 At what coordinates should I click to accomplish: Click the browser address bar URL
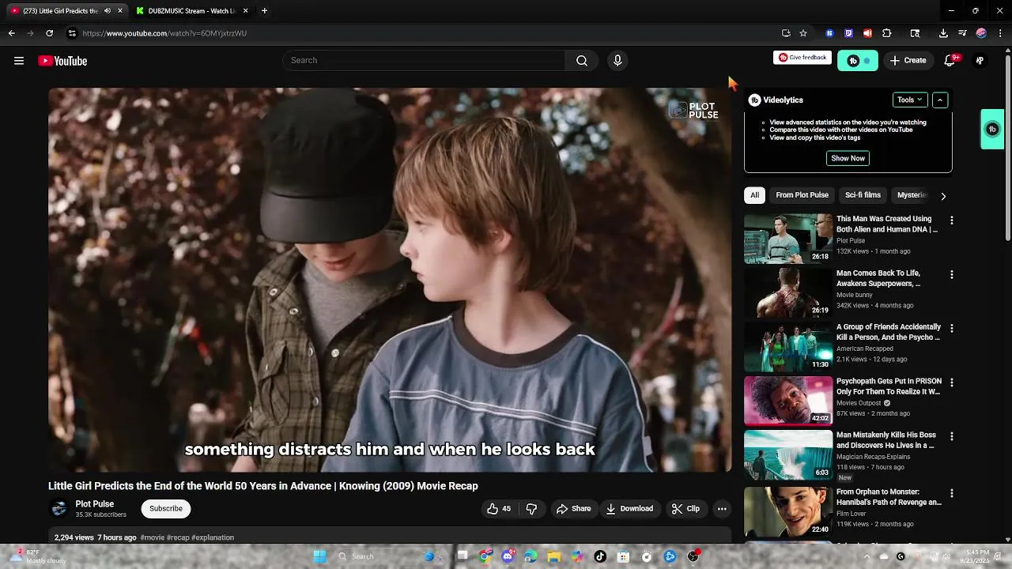164,33
